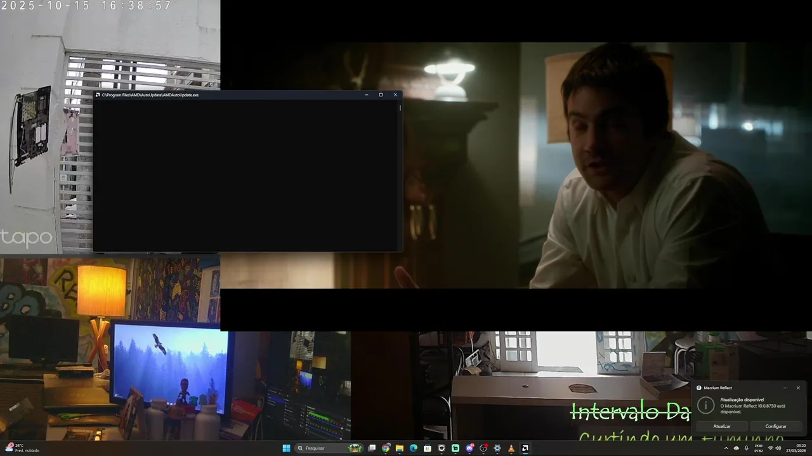Click the Macrium Reflect notification app icon
Viewport: 812px width, 456px height.
tap(699, 388)
